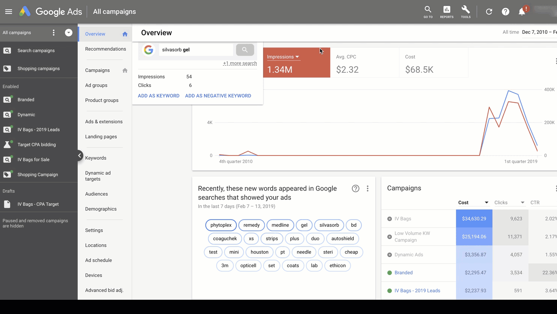Click the Shopping Campaign tag icon
The image size is (557, 314).
pyautogui.click(x=7, y=175)
